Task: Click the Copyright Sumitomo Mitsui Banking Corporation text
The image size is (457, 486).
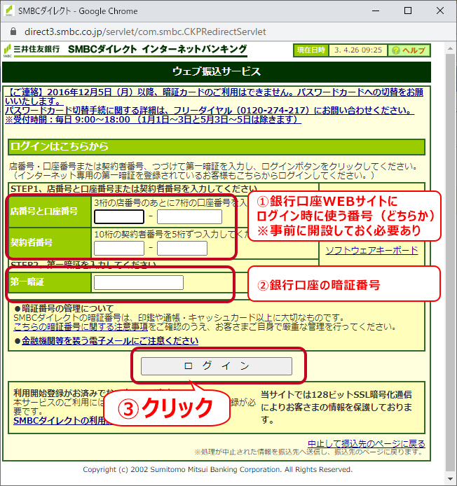Action: click(217, 470)
